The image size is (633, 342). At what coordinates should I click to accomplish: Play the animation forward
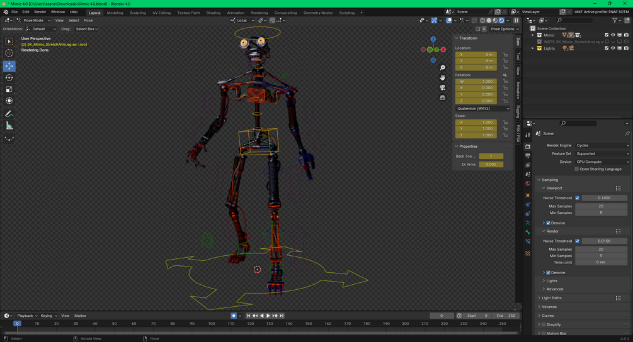point(268,316)
